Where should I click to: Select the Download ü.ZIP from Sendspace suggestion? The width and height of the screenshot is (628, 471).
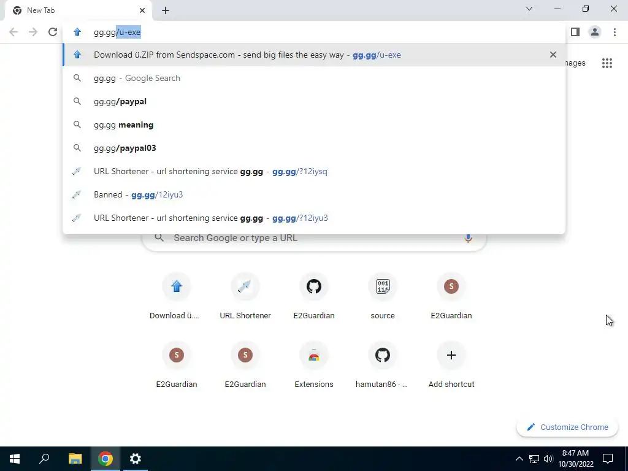coord(314,55)
